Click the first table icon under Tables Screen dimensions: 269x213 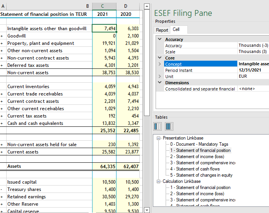[158, 126]
